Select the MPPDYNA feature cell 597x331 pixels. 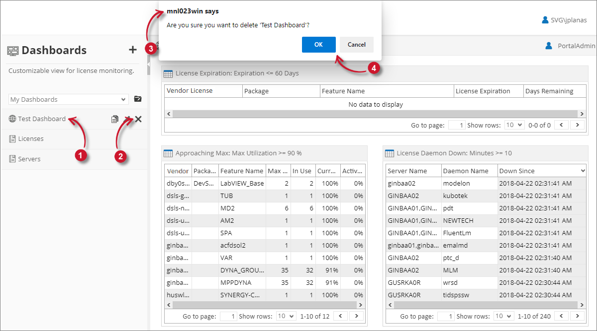tap(242, 282)
